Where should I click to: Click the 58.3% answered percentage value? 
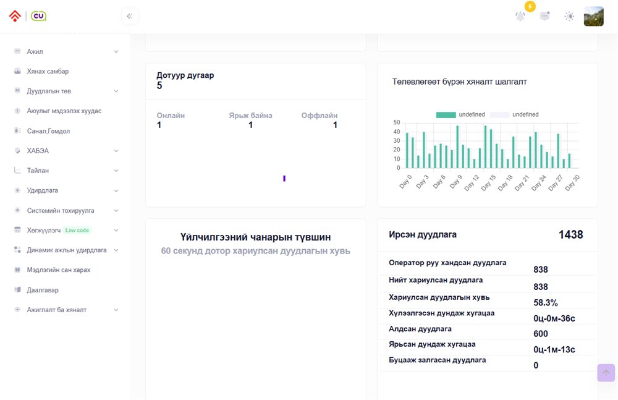coord(546,302)
